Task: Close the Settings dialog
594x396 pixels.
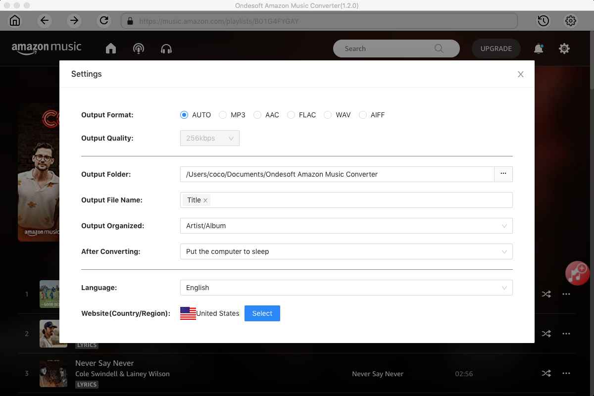Action: 520,74
